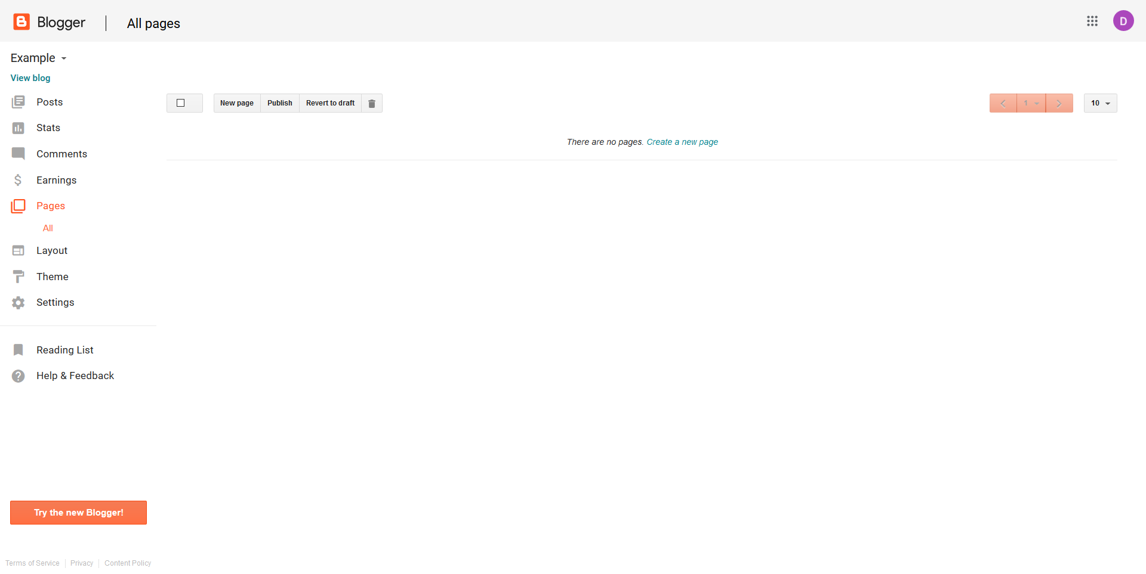1146x574 pixels.
Task: Click the Publish button
Action: tap(280, 103)
